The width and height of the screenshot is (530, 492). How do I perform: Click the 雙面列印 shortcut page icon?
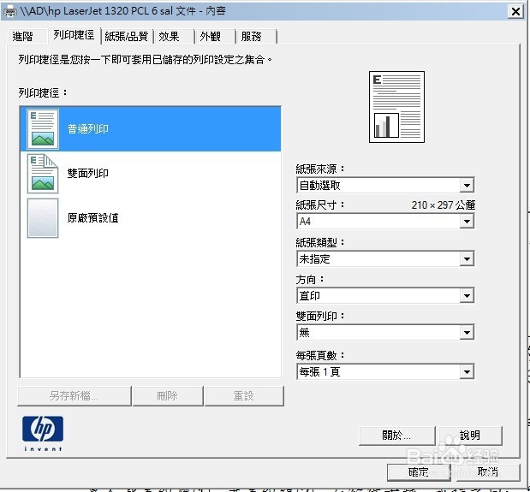[x=43, y=174]
